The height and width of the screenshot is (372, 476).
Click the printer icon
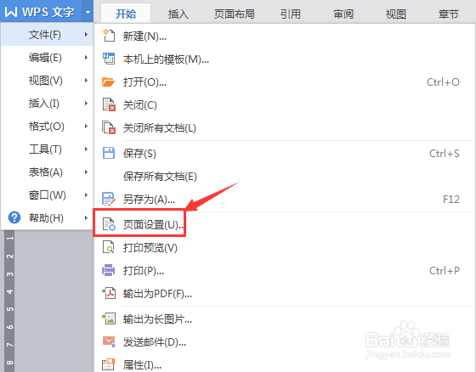[x=109, y=270]
